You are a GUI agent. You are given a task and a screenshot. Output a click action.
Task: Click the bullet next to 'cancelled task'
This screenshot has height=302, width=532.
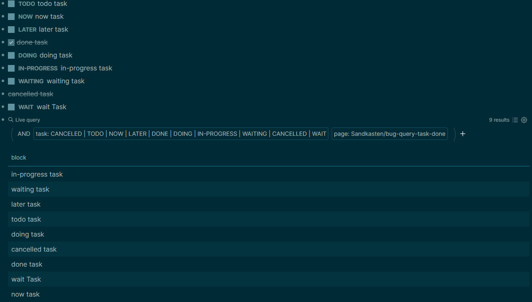click(x=4, y=94)
